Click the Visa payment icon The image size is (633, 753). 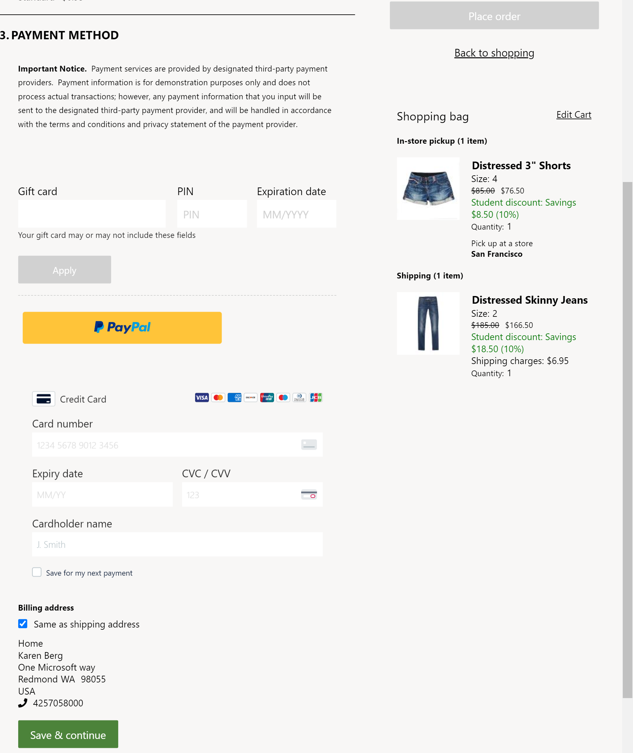[201, 397]
